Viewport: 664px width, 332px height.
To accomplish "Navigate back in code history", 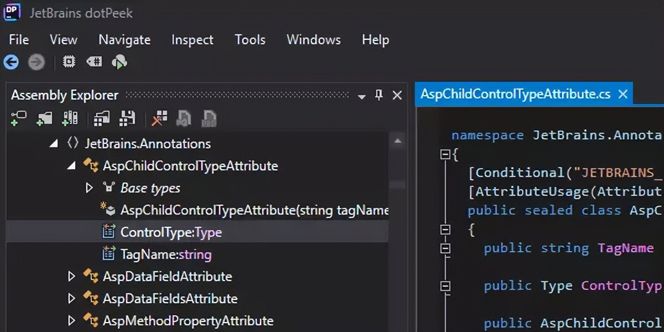I will (x=11, y=62).
